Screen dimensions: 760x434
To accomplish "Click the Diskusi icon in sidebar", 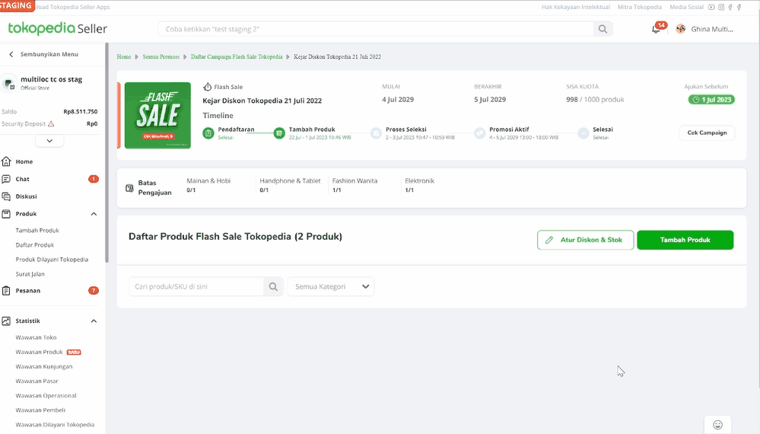I will (x=6, y=196).
